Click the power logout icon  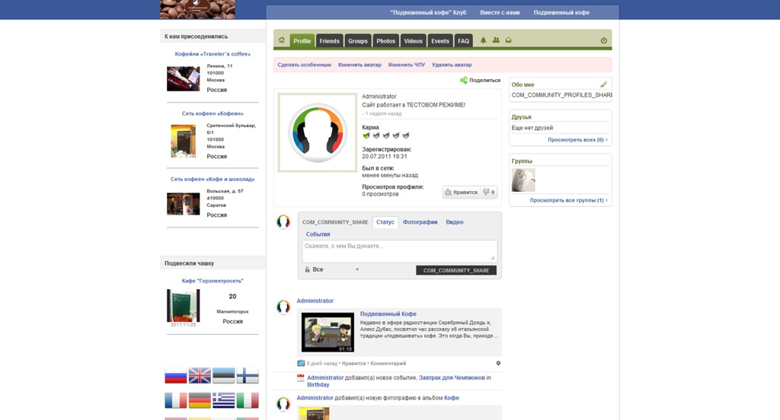(x=603, y=41)
